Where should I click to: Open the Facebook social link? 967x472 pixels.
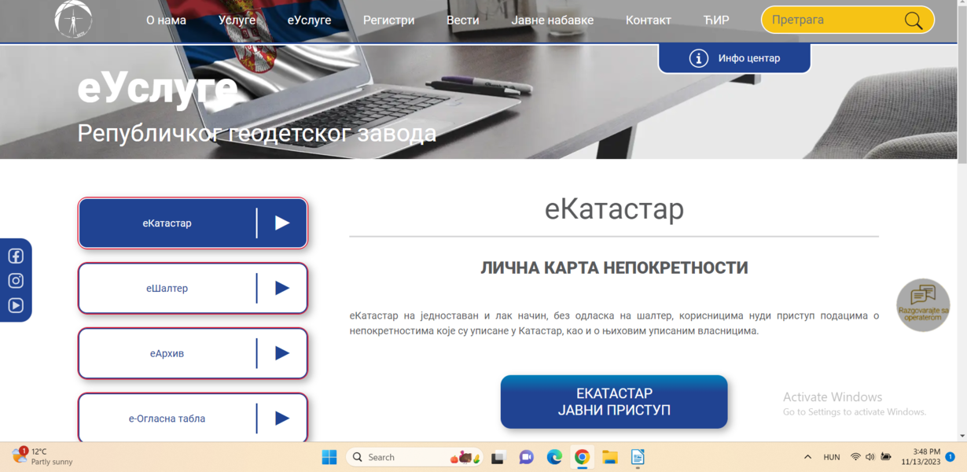pos(16,256)
